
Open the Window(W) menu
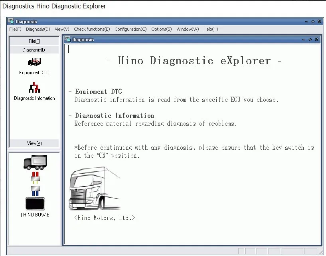click(188, 29)
